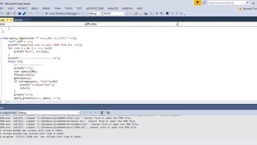This screenshot has height=145, width=257.
Task: Click Local Windows Debugger start button
Action: (61, 13)
